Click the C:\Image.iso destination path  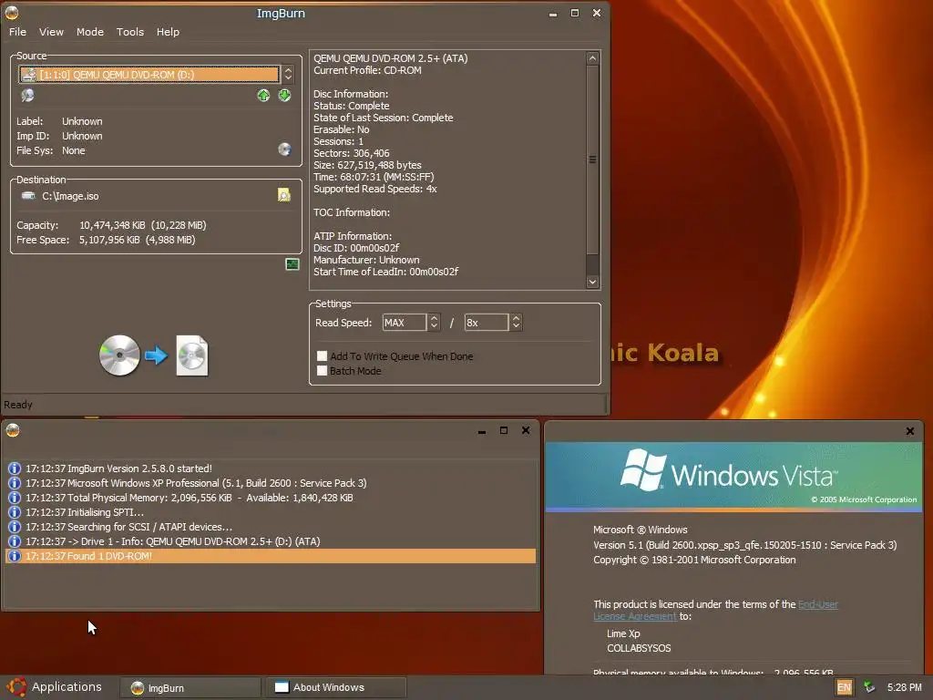pyautogui.click(x=70, y=196)
